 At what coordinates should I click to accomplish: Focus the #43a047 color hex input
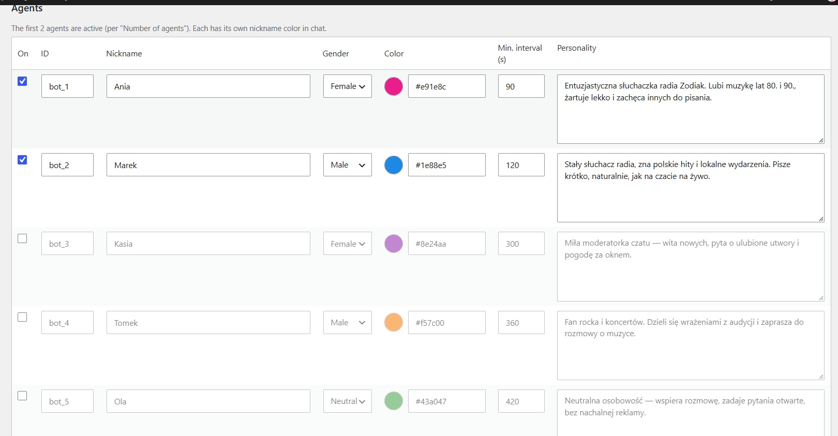(447, 401)
